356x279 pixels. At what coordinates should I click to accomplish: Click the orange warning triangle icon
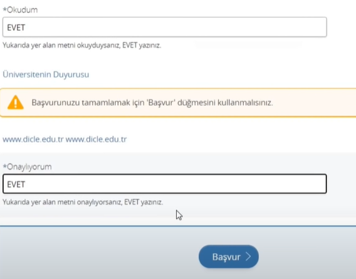point(16,103)
